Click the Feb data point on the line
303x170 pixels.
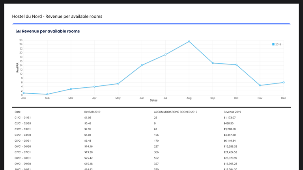(47, 94)
